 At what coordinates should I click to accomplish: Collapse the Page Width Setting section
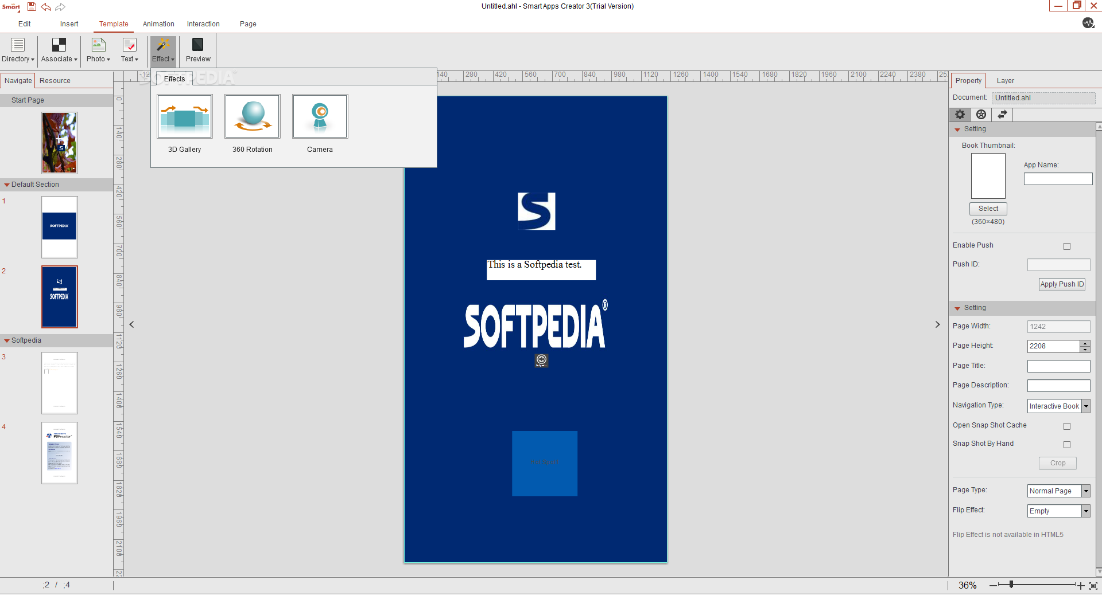coord(957,308)
